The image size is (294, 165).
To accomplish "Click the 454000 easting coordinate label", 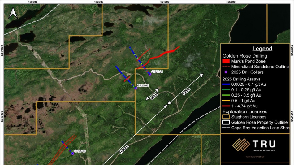I will [165, 2].
